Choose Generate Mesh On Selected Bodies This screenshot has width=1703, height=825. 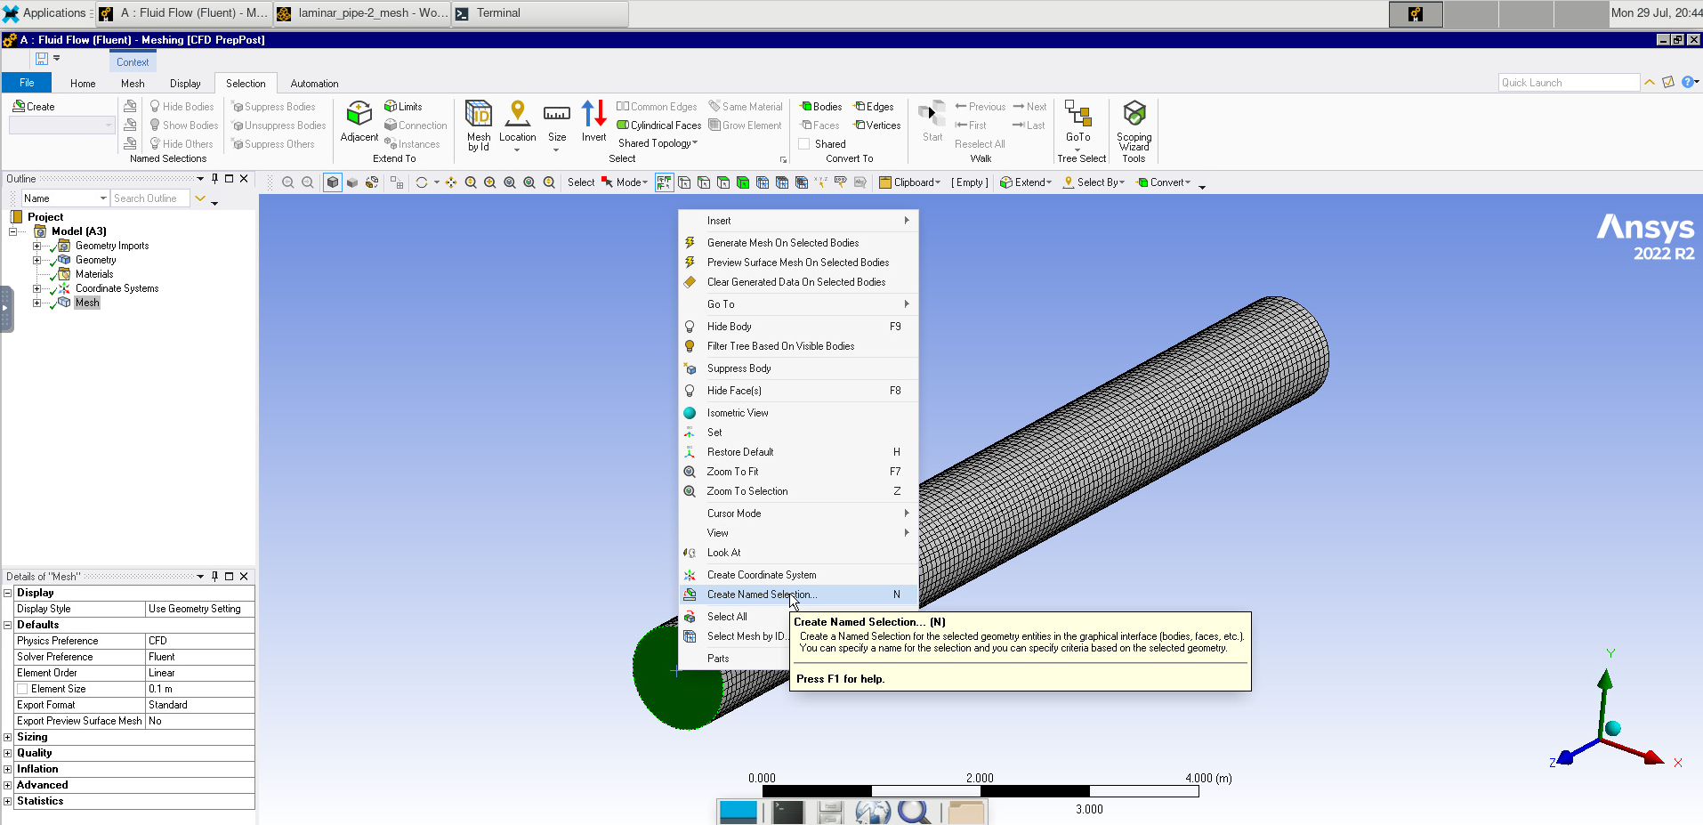(798, 243)
